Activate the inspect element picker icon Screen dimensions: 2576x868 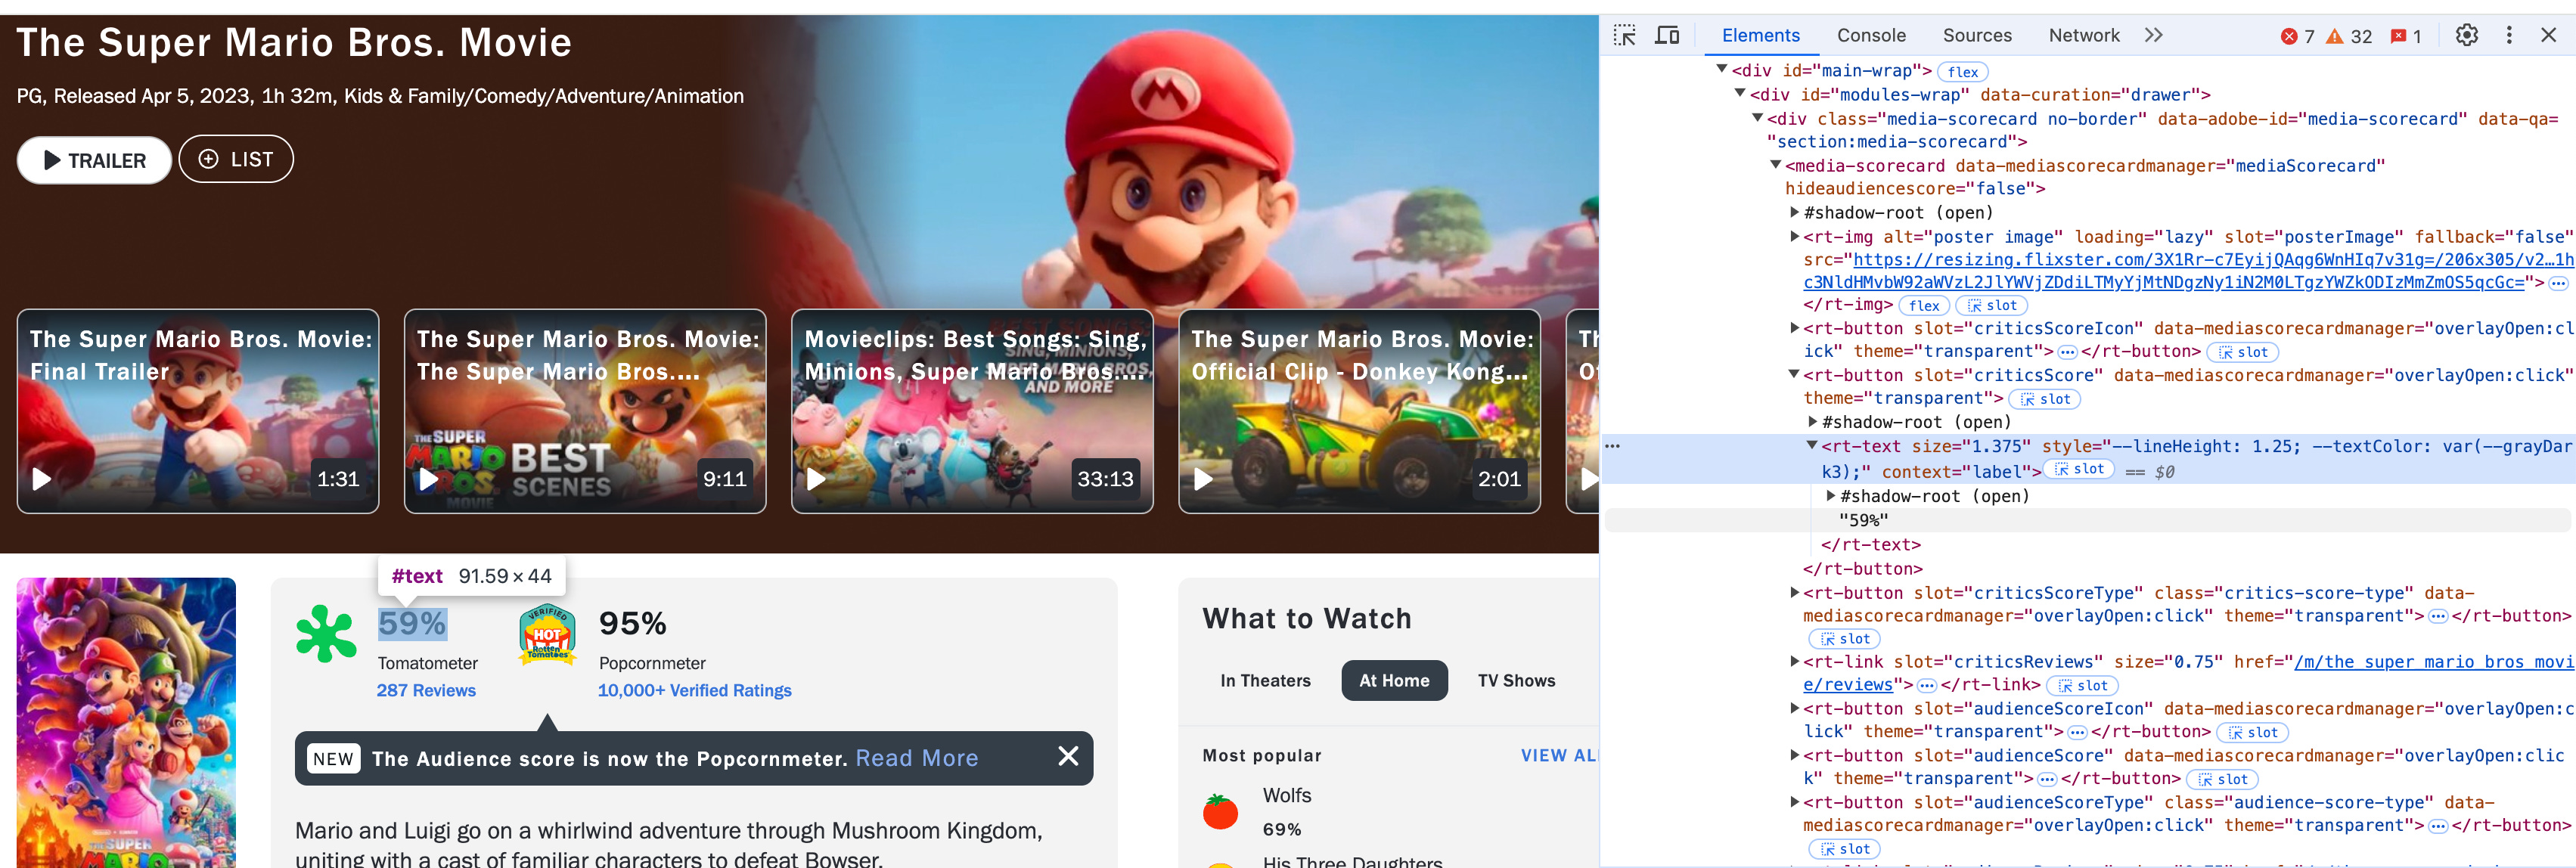(1624, 36)
